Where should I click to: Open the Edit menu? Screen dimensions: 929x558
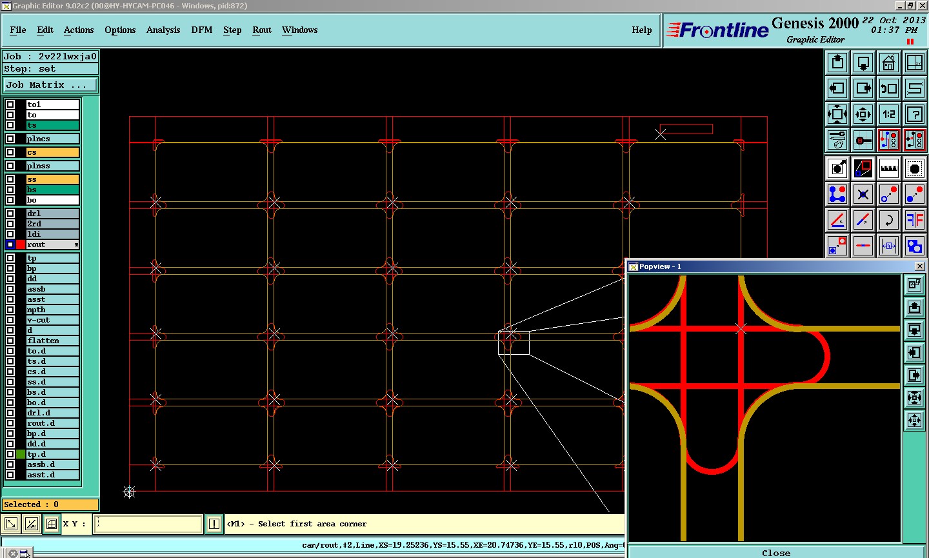(45, 30)
